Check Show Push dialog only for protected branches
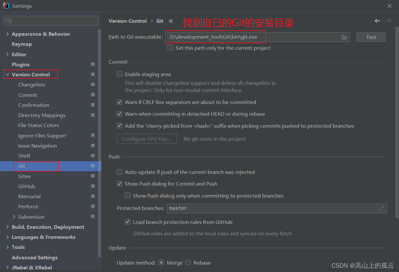The height and width of the screenshot is (272, 399). click(128, 196)
